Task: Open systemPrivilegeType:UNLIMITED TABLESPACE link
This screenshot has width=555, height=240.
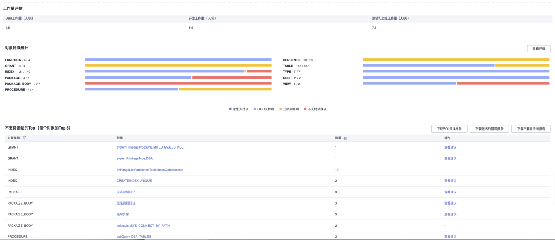Action: [150, 147]
